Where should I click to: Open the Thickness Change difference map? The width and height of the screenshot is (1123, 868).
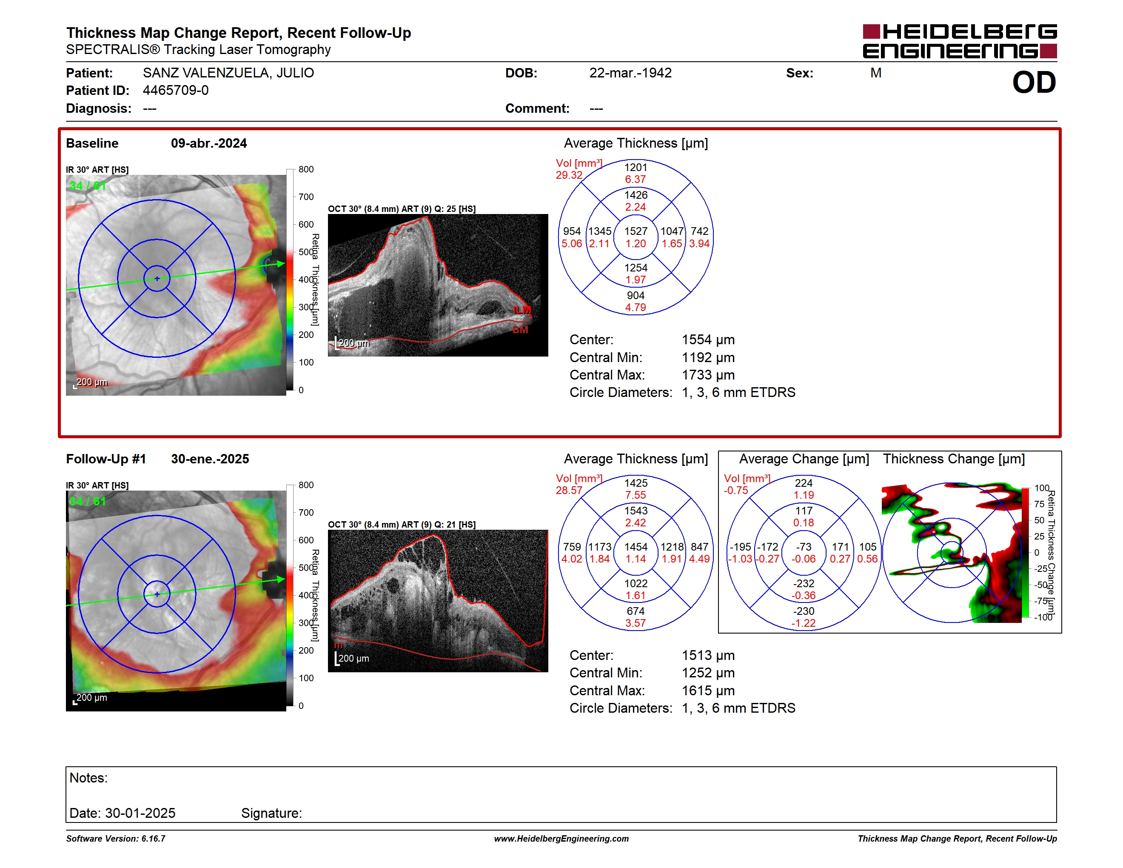point(951,553)
